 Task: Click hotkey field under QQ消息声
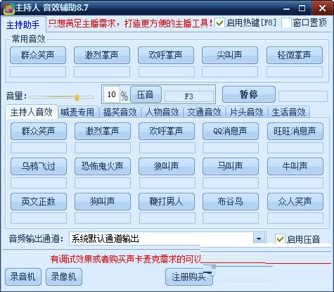(x=231, y=148)
